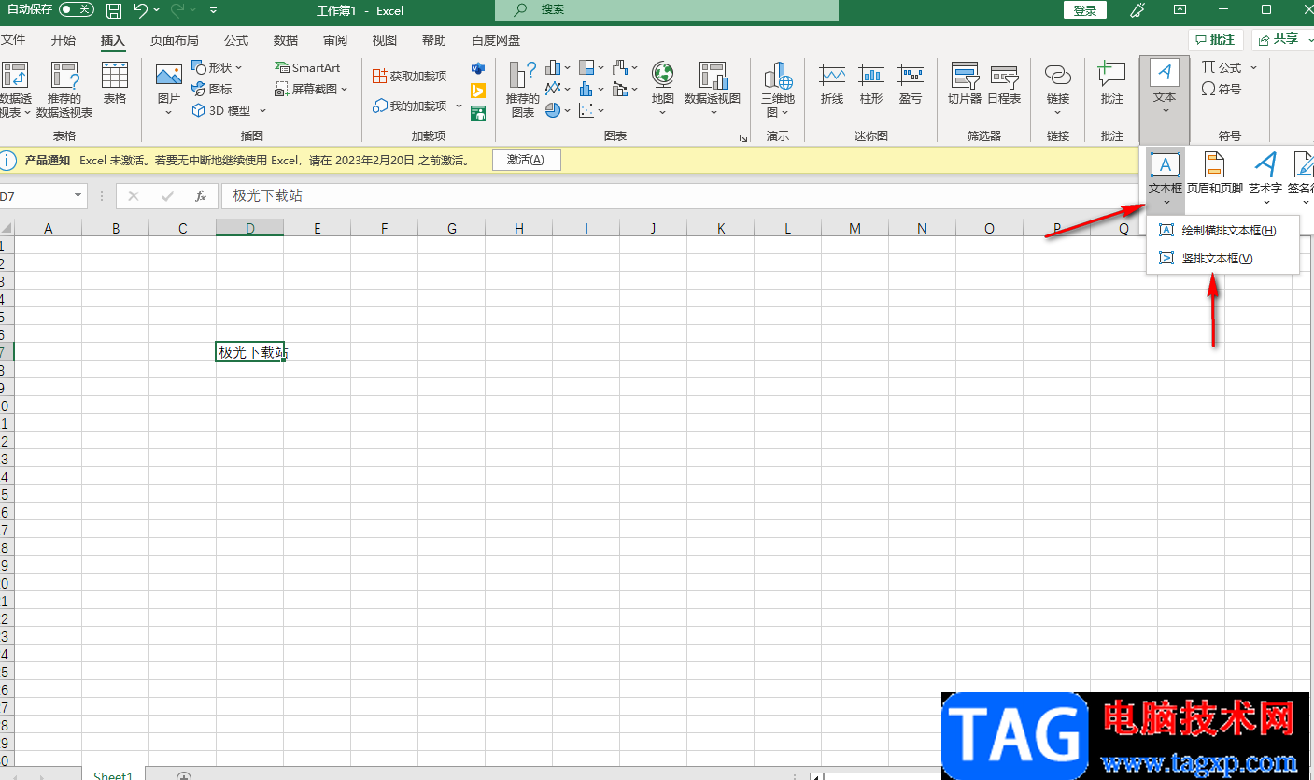Click the 登录 sign-in button
Image resolution: width=1314 pixels, height=780 pixels.
click(1085, 10)
